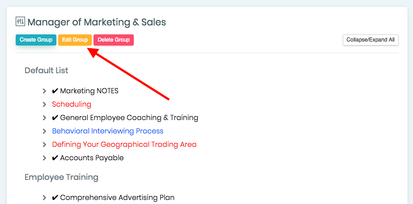Open the red Scheduling link
This screenshot has height=204, width=413.
(x=72, y=104)
